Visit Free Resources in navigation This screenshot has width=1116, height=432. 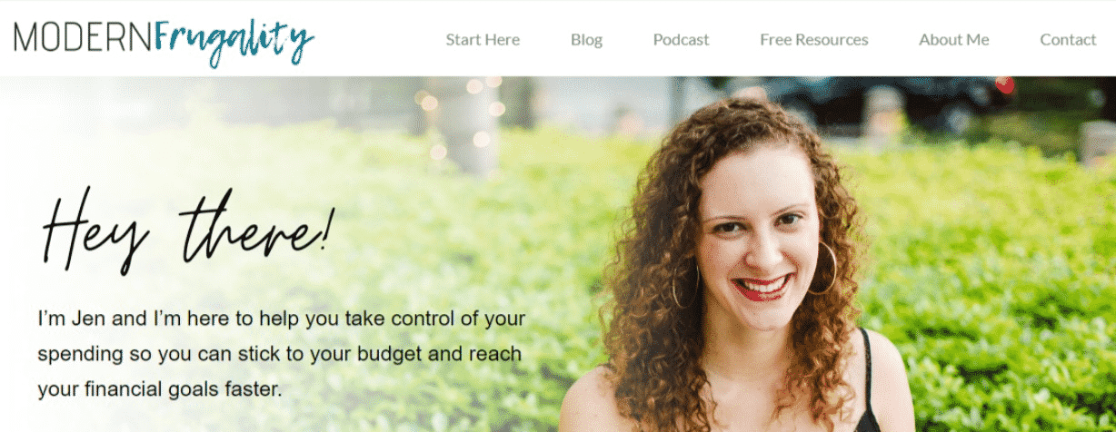(x=813, y=40)
